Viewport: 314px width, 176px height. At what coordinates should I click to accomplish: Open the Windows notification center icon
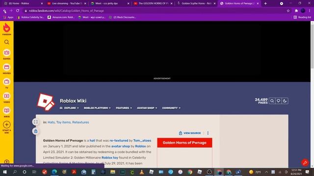[308, 172]
